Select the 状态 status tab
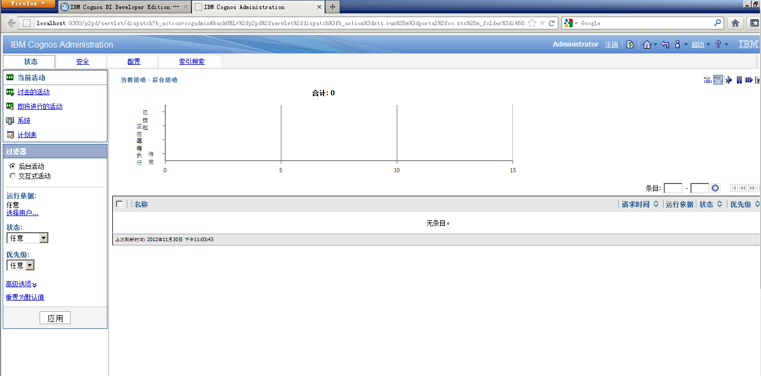 click(31, 62)
